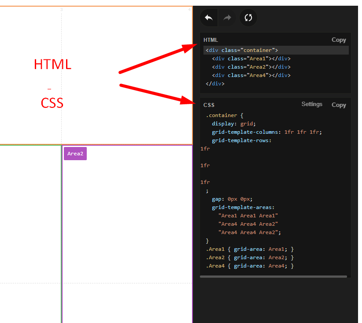This screenshot has width=362, height=323.
Task: Select the Area2 label in the grid preview
Action: pos(75,153)
